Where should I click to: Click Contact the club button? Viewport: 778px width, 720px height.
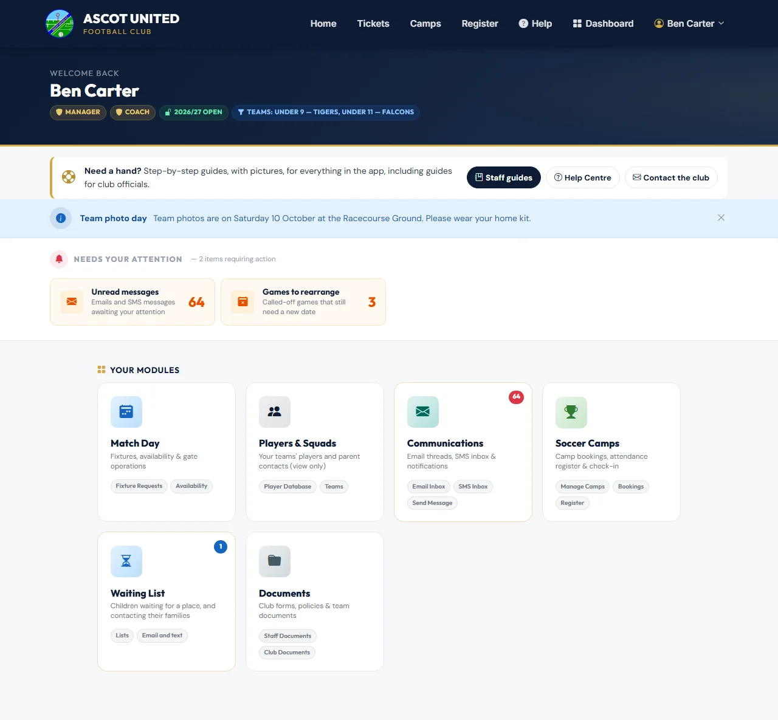pos(671,177)
